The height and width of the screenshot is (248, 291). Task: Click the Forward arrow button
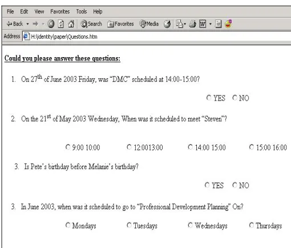[35, 24]
